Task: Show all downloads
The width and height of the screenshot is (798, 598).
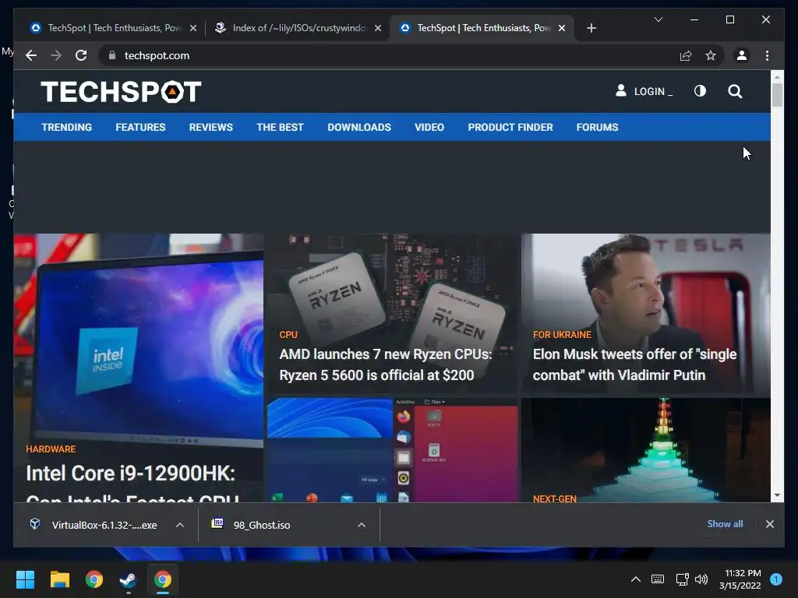Action: click(x=725, y=524)
